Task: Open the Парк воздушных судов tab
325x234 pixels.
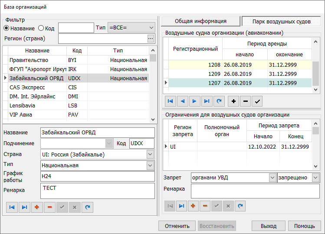Action: coord(282,21)
